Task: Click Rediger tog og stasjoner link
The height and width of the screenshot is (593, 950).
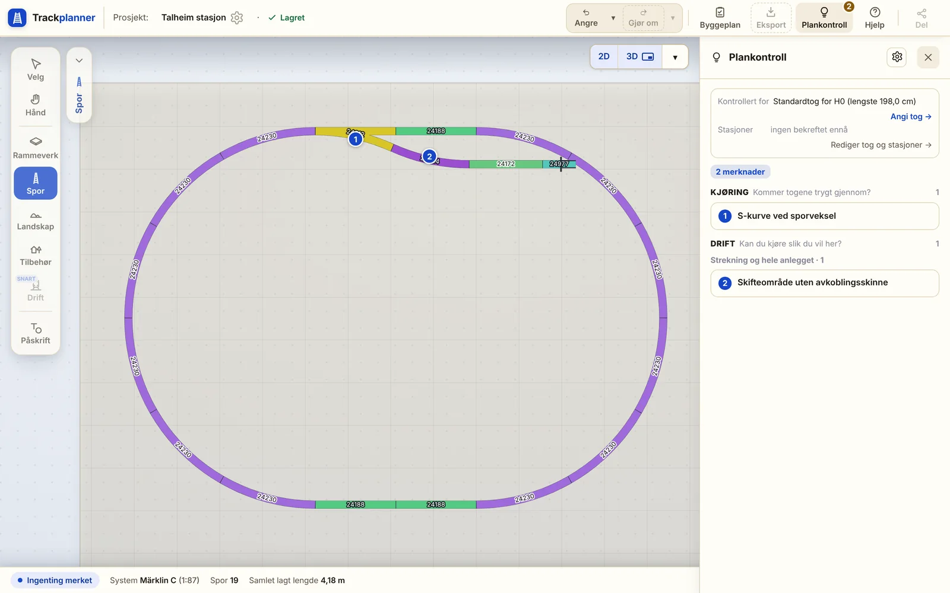Action: click(881, 145)
